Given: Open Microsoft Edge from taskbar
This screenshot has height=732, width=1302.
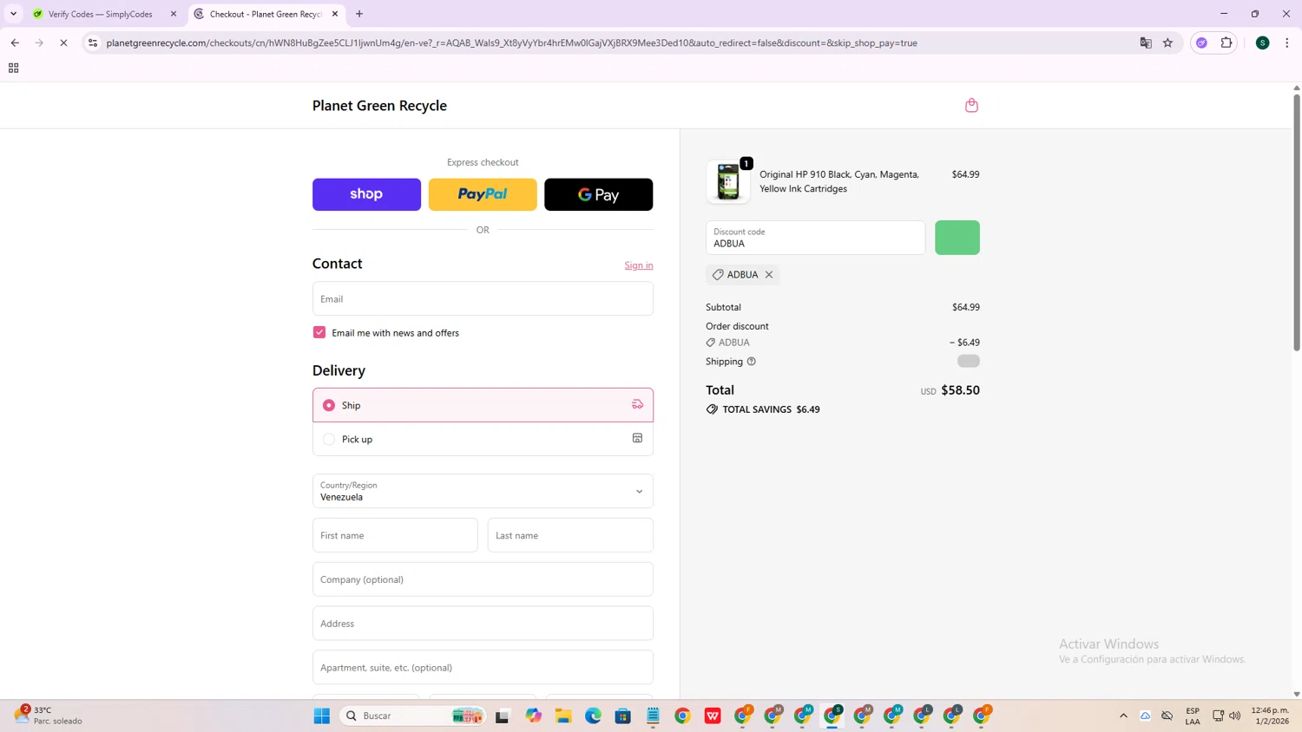Looking at the screenshot, I should (x=593, y=716).
